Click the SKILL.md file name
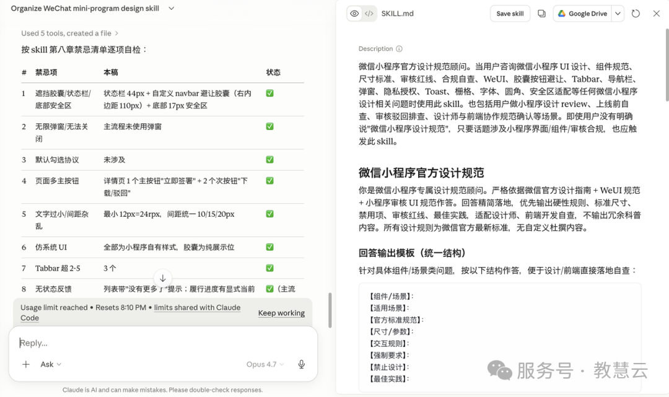The height and width of the screenshot is (397, 669). coord(398,14)
